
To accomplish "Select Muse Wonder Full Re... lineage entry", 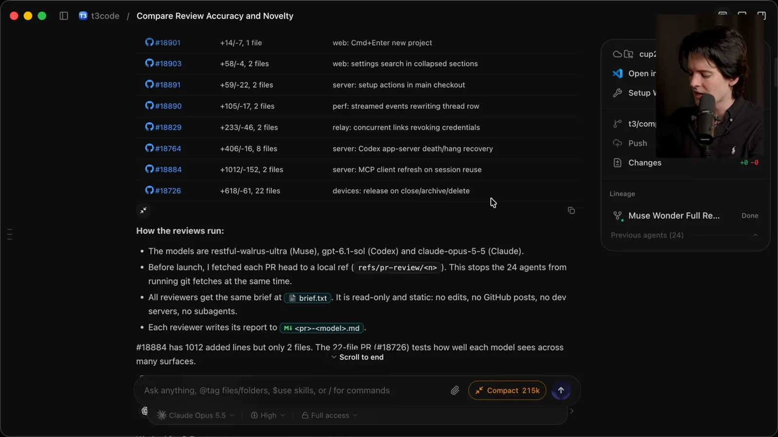I will click(686, 216).
